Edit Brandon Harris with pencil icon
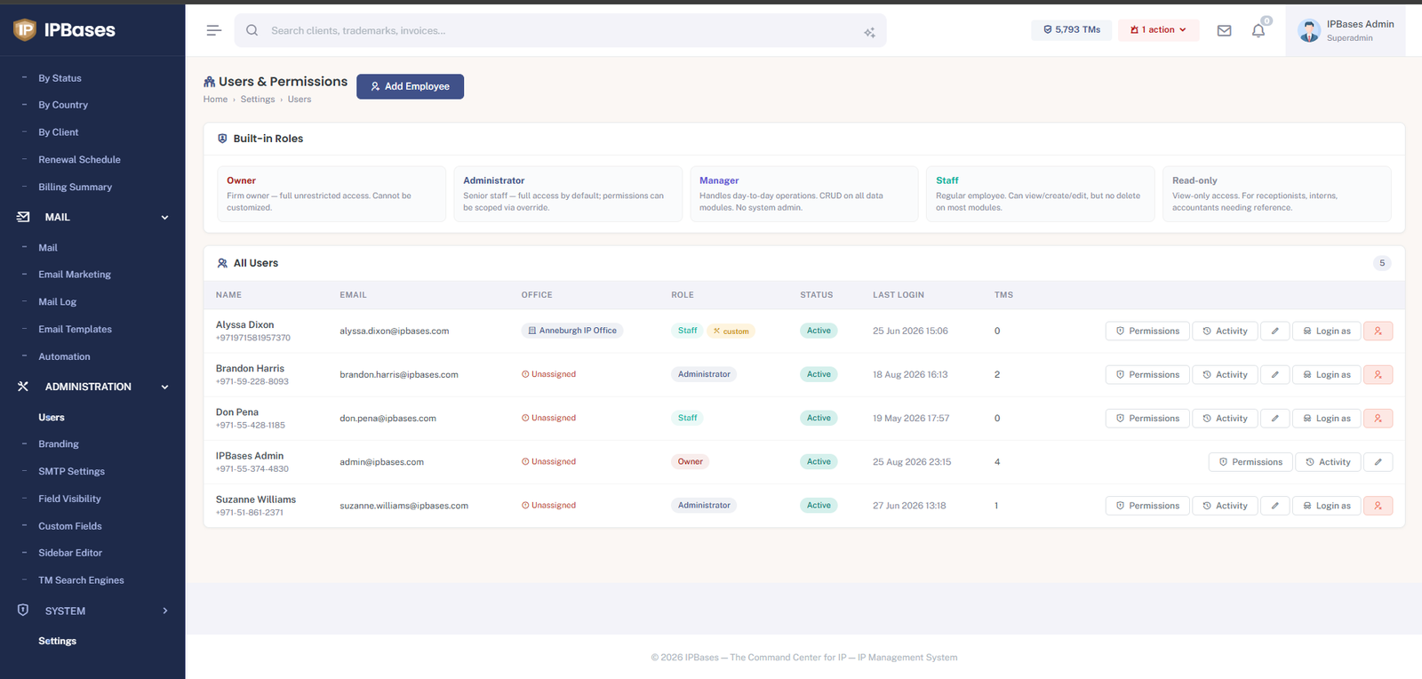Image resolution: width=1422 pixels, height=679 pixels. click(1274, 374)
